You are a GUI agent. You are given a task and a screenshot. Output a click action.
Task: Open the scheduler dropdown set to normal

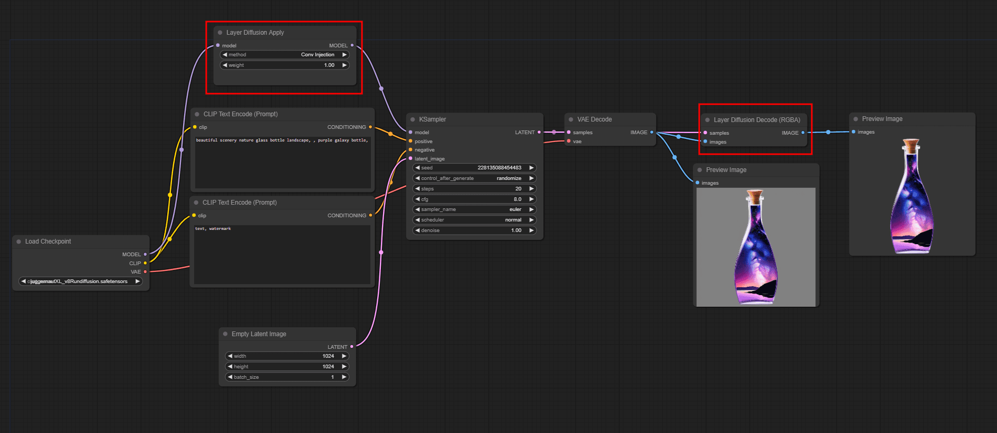click(474, 220)
